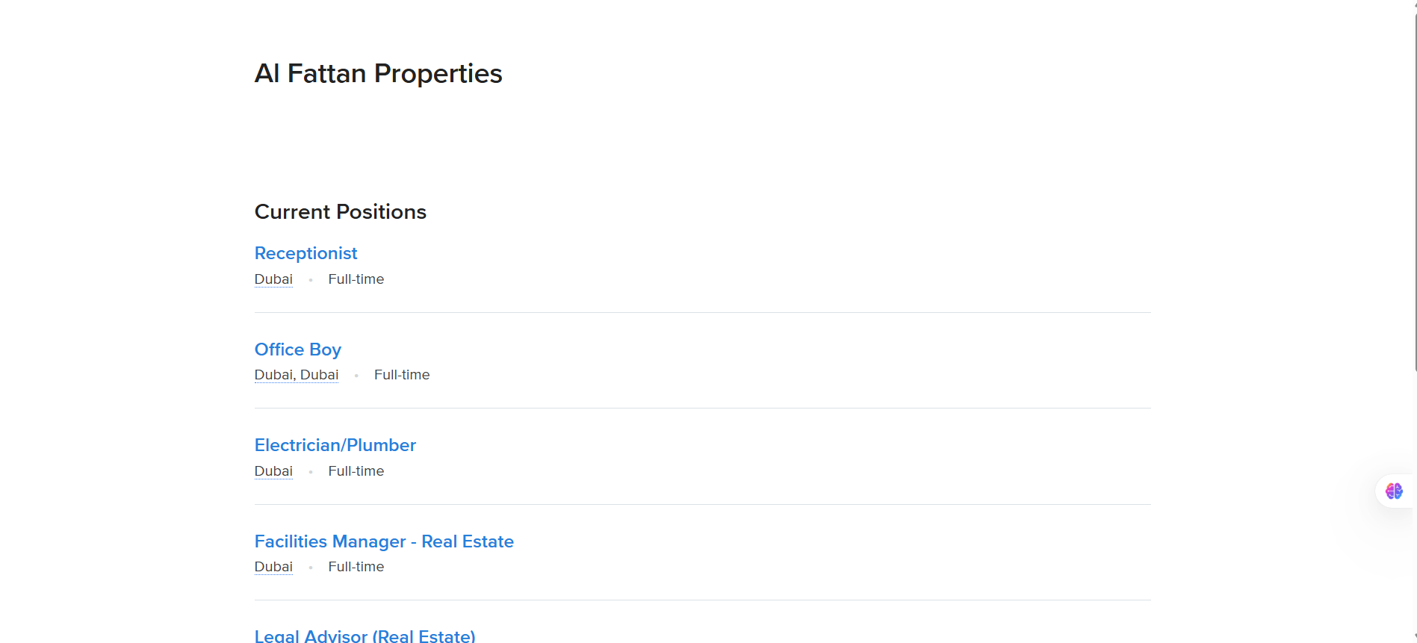Click the colorful brain assistant icon

click(1394, 491)
